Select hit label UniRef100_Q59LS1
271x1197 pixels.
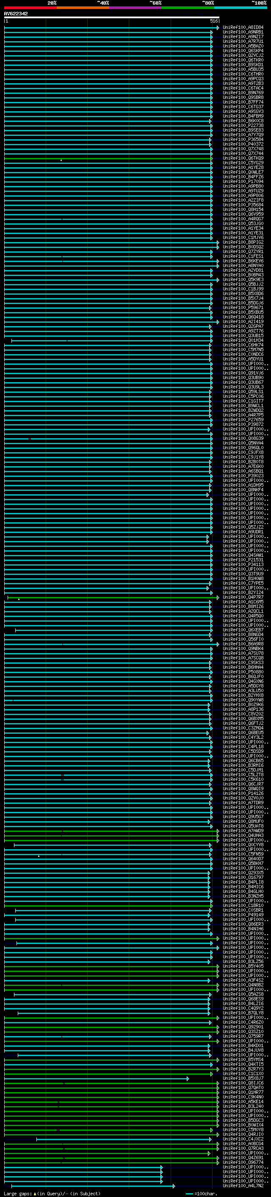(243, 392)
